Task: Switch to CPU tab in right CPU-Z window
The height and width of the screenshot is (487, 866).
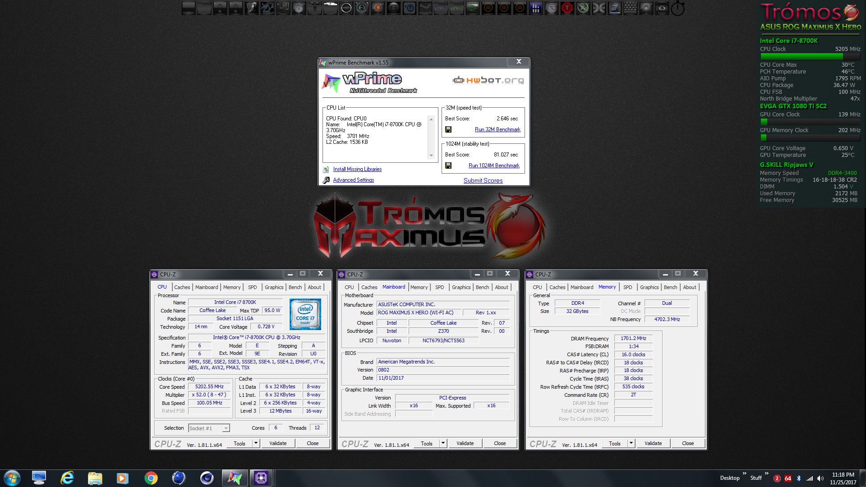Action: point(537,287)
